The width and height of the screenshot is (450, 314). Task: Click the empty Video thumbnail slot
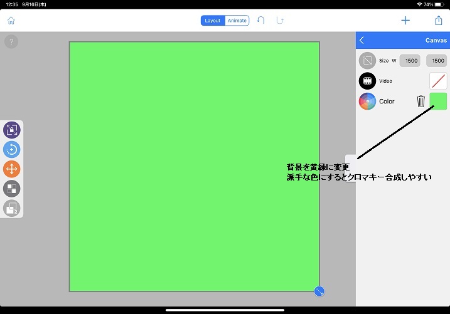pyautogui.click(x=438, y=81)
